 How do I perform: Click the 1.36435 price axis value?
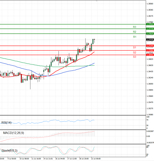tap(150, 71)
